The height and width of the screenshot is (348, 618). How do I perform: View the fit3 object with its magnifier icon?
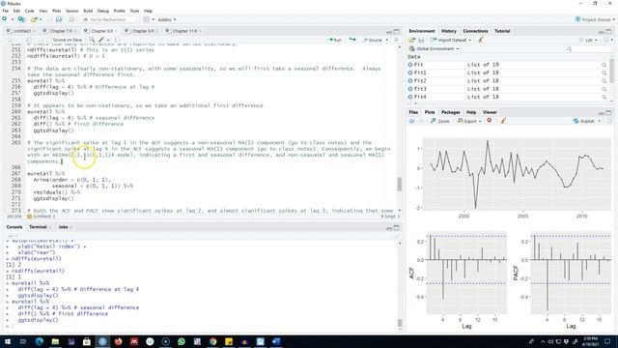[x=604, y=89]
